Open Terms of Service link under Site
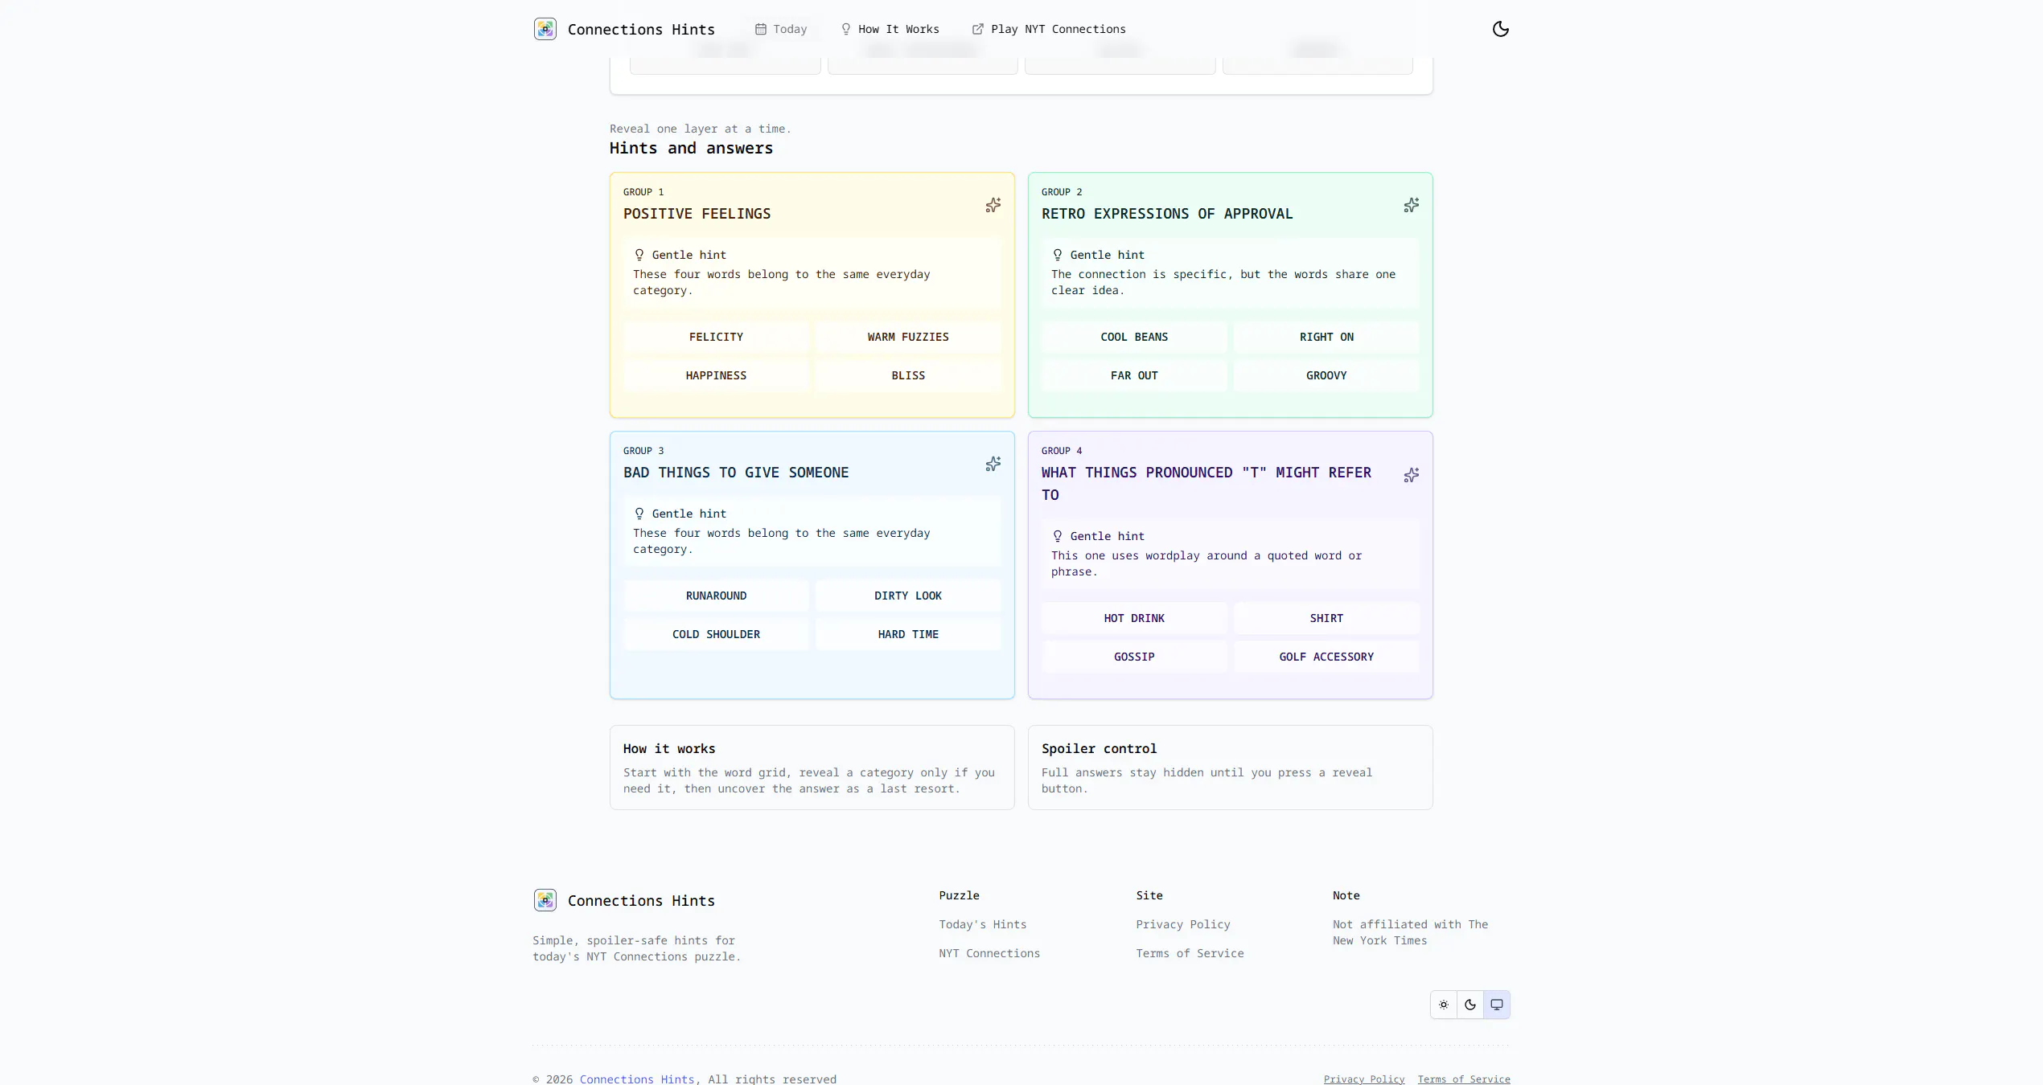This screenshot has width=2043, height=1085. (x=1190, y=953)
